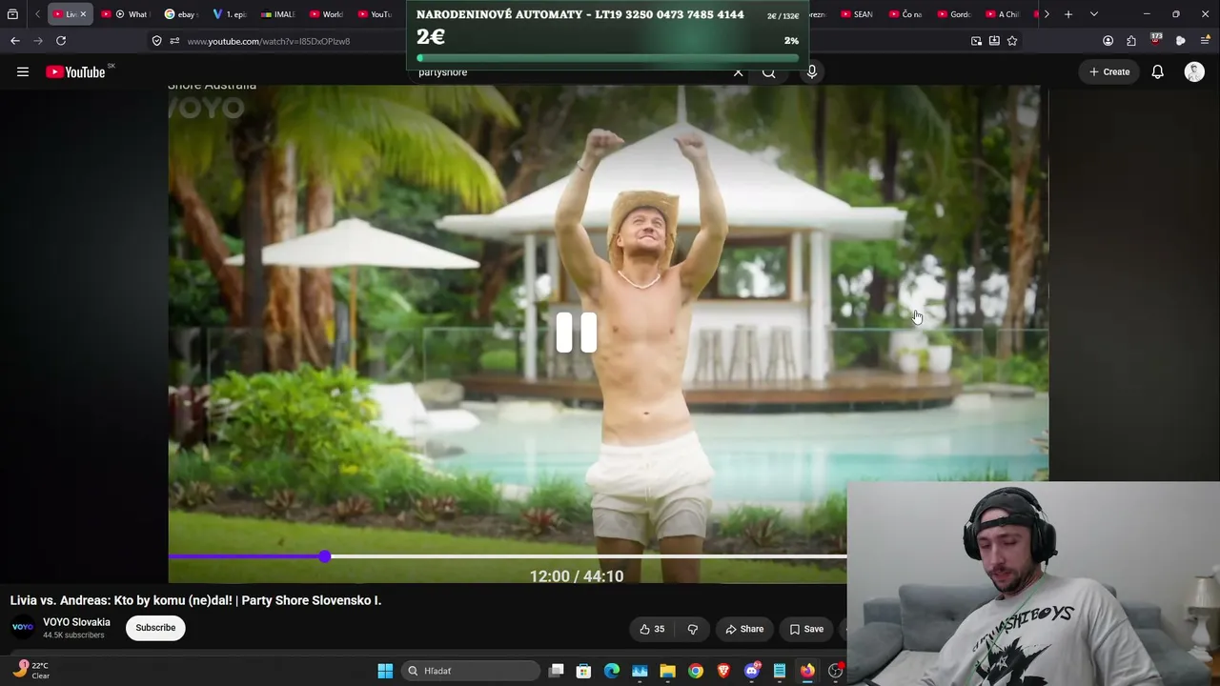Image resolution: width=1220 pixels, height=686 pixels.
Task: Switch to the Gordo YouTube tab
Action: pyautogui.click(x=954, y=14)
